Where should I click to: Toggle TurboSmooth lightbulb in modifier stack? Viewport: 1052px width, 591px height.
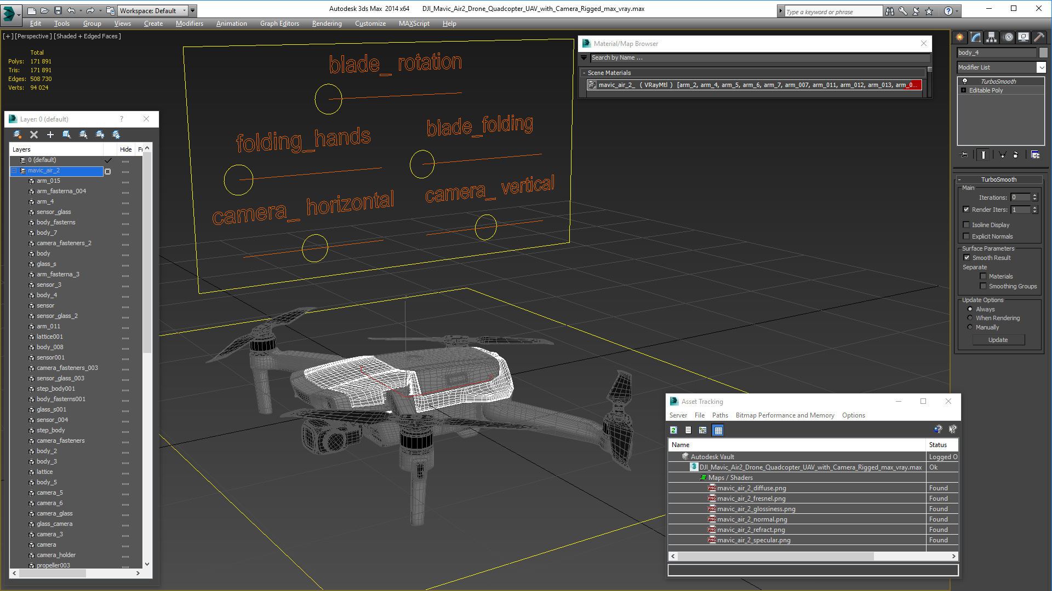(x=964, y=81)
